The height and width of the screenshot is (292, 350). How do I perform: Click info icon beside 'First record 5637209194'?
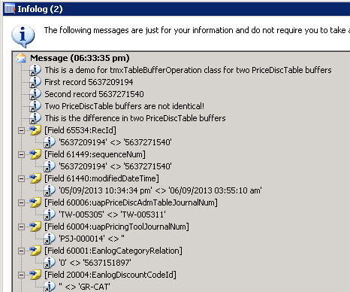coord(35,82)
